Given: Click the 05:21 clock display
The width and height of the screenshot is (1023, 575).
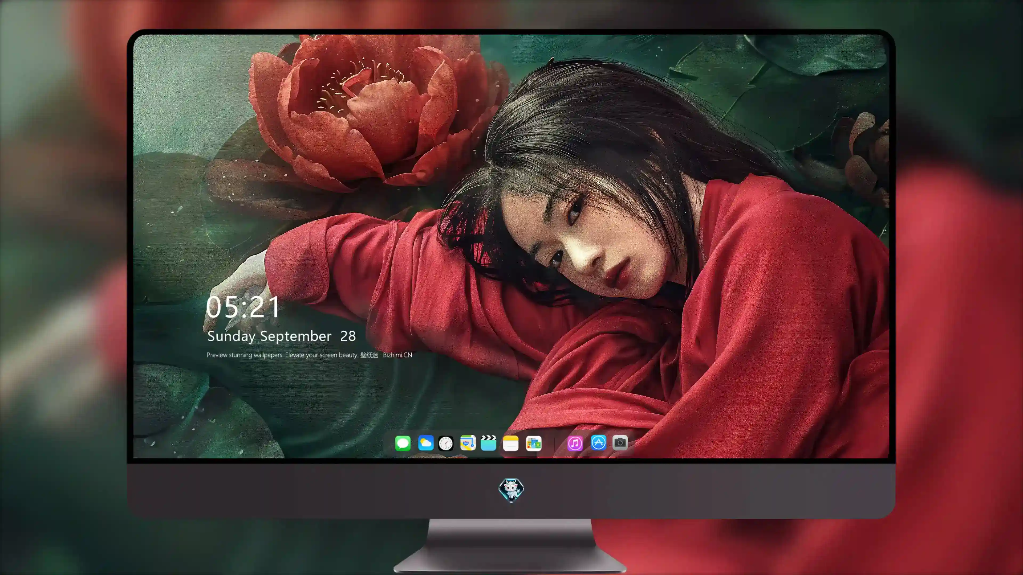Looking at the screenshot, I should pyautogui.click(x=243, y=307).
